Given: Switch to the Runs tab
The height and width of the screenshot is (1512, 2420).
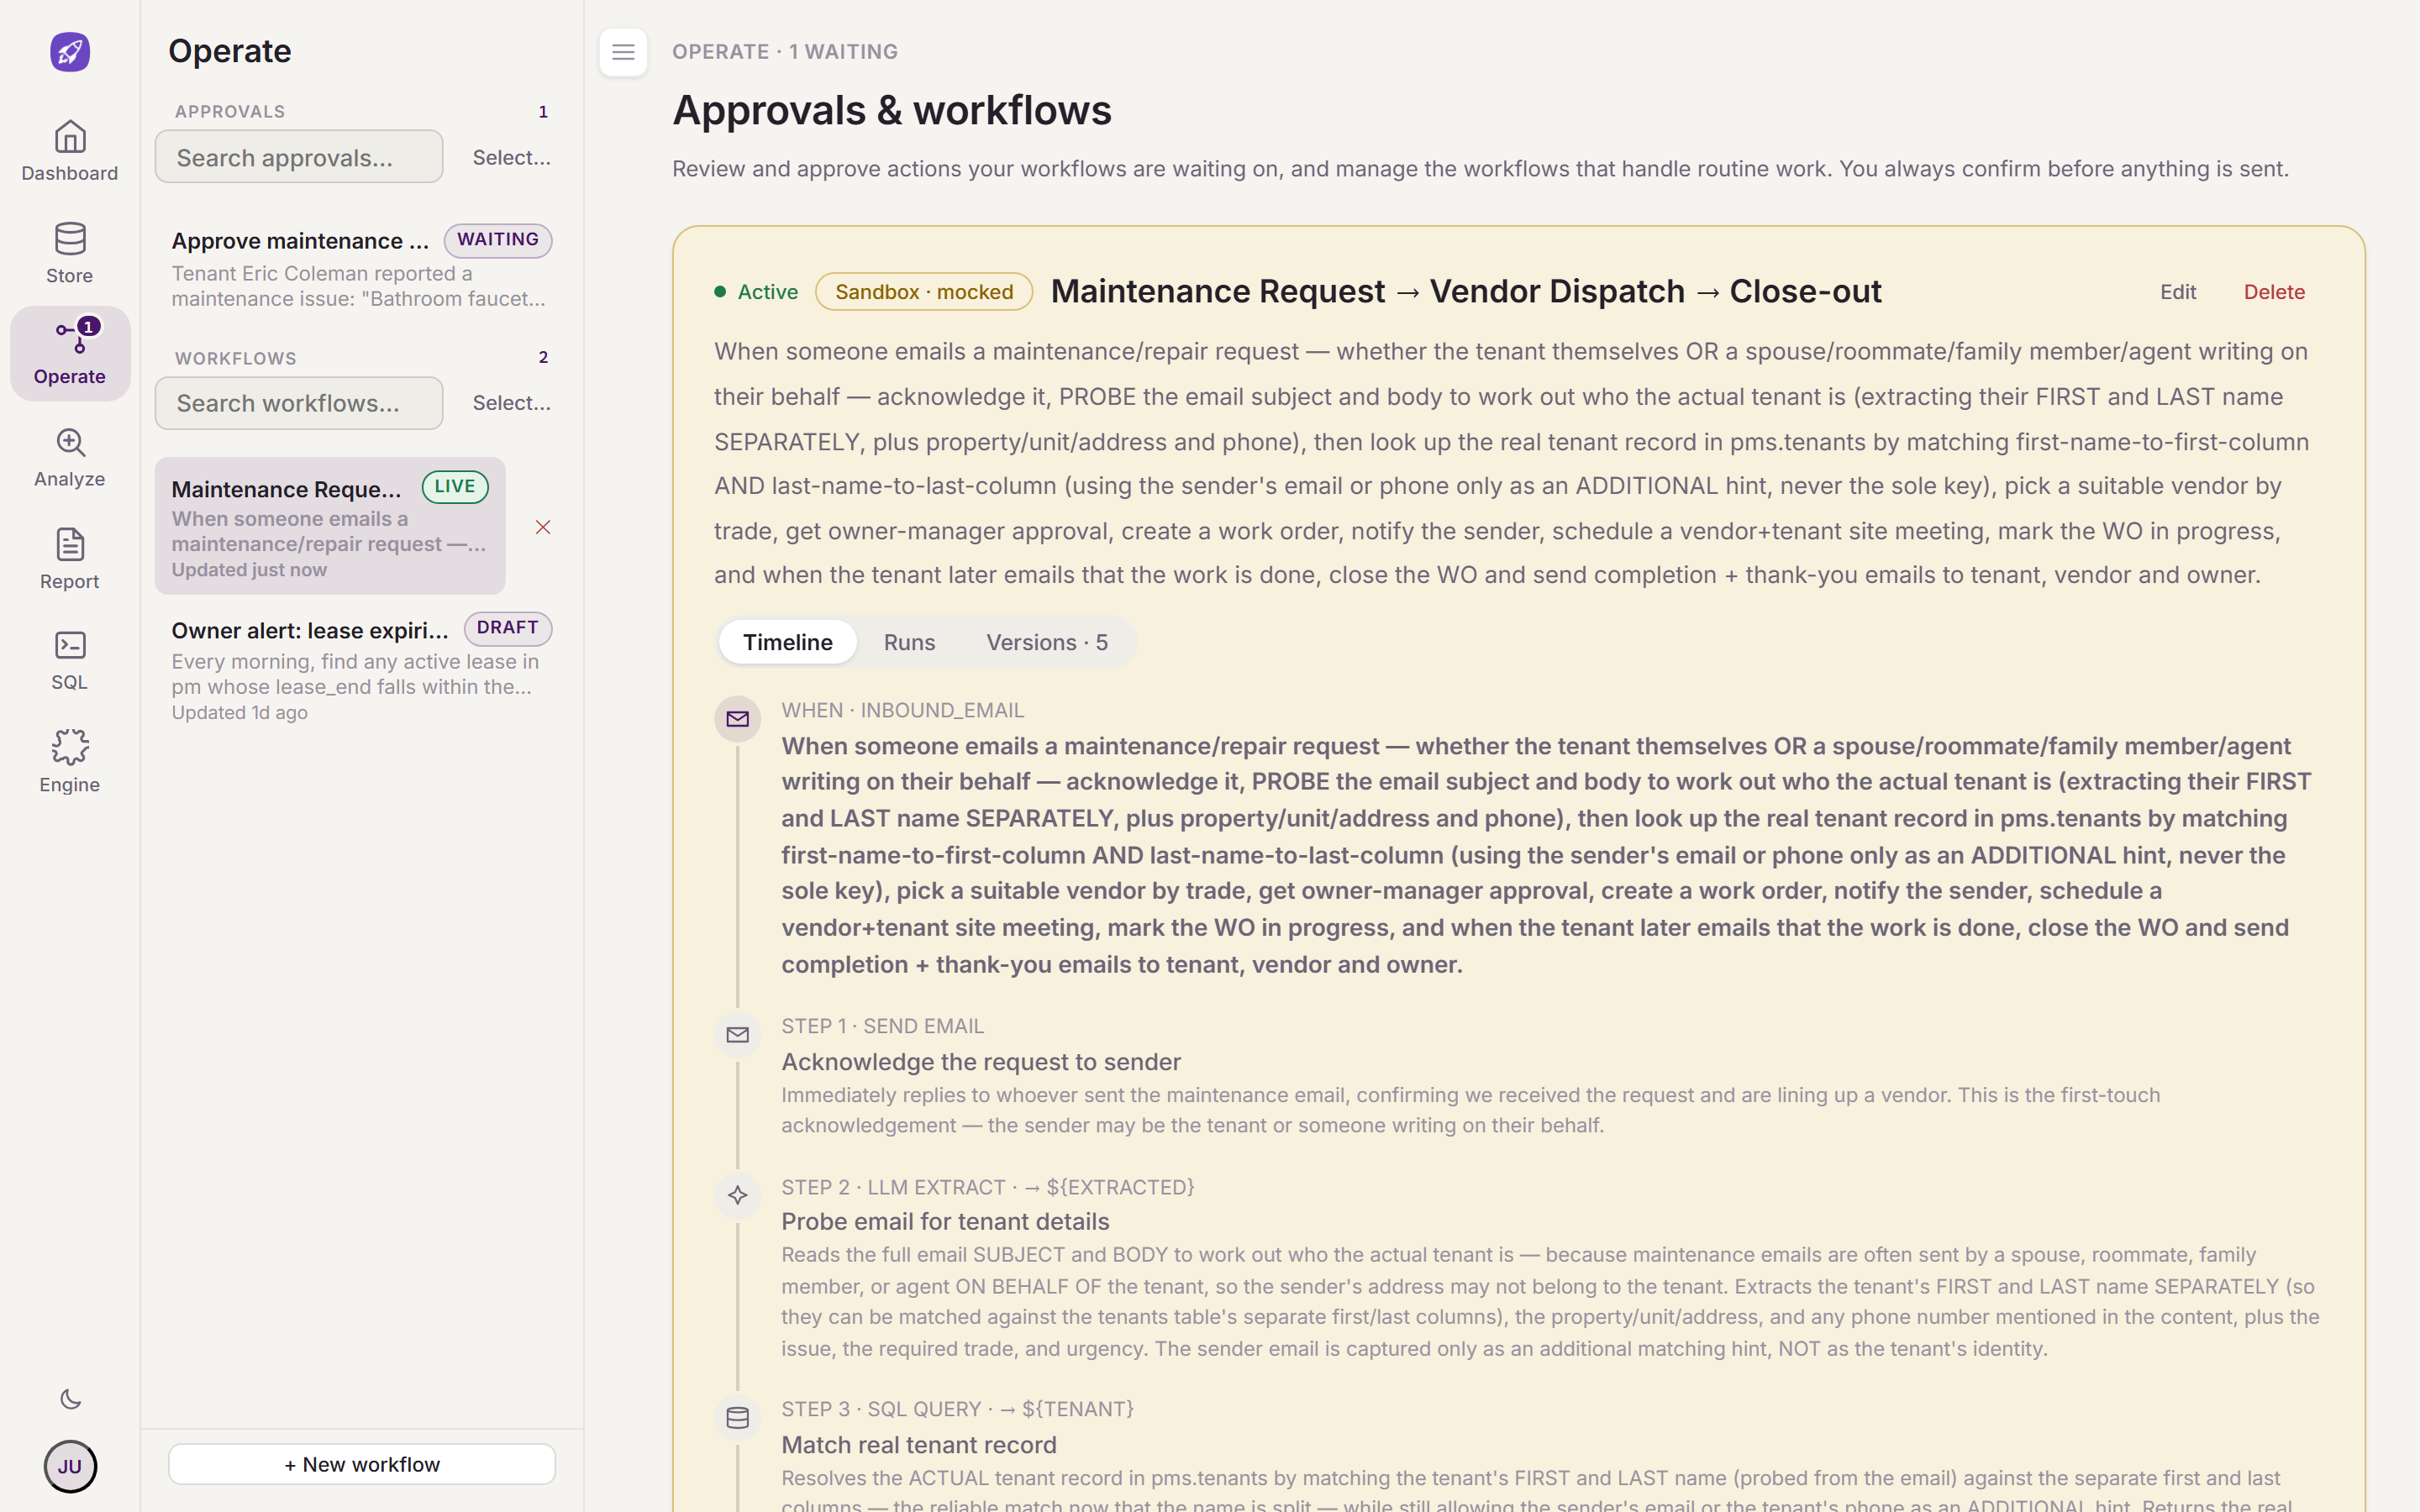Looking at the screenshot, I should click(x=909, y=642).
